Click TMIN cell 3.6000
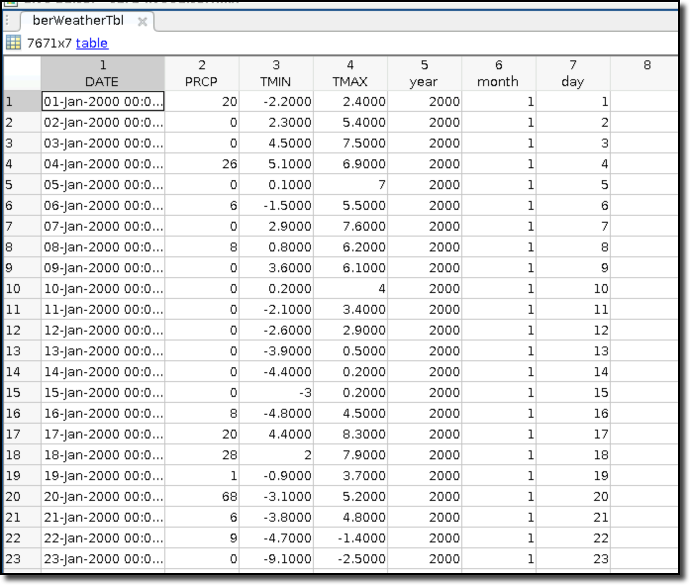Image resolution: width=690 pixels, height=585 pixels. [x=276, y=268]
